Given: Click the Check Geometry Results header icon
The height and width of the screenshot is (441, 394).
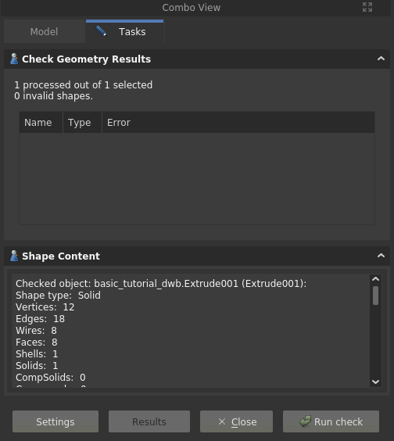Looking at the screenshot, I should click(14, 59).
